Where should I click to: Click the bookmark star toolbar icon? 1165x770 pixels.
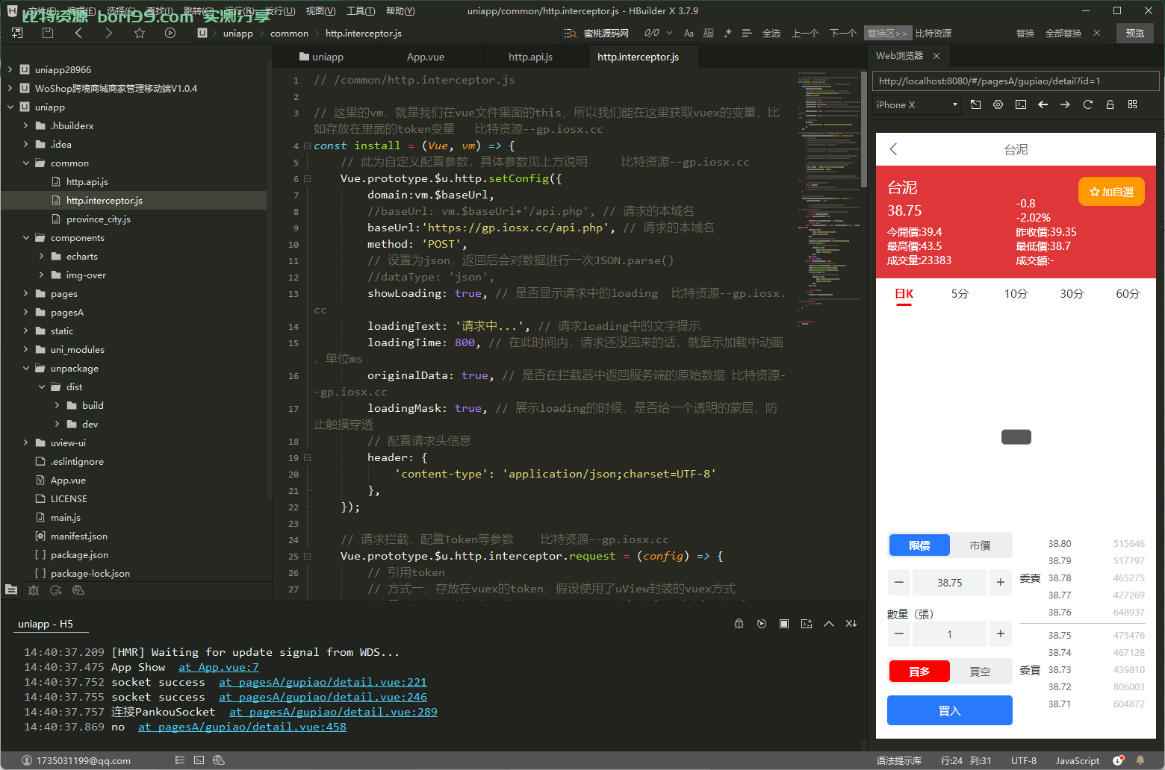140,33
